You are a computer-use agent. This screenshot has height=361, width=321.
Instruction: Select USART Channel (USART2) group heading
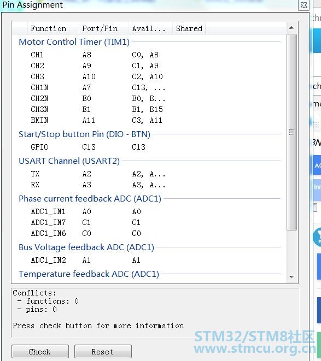point(69,161)
